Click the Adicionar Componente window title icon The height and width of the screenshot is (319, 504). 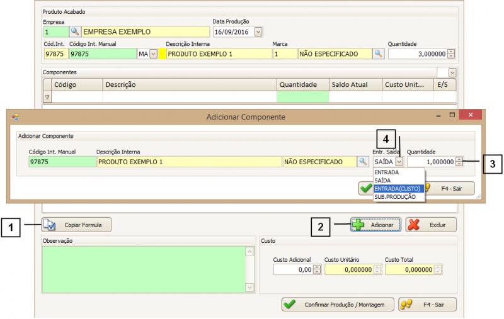tap(16, 117)
